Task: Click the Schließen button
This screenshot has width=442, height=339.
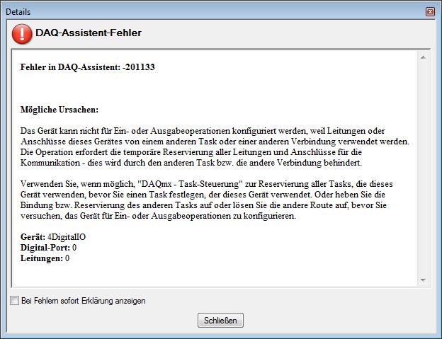Action: coord(220,321)
